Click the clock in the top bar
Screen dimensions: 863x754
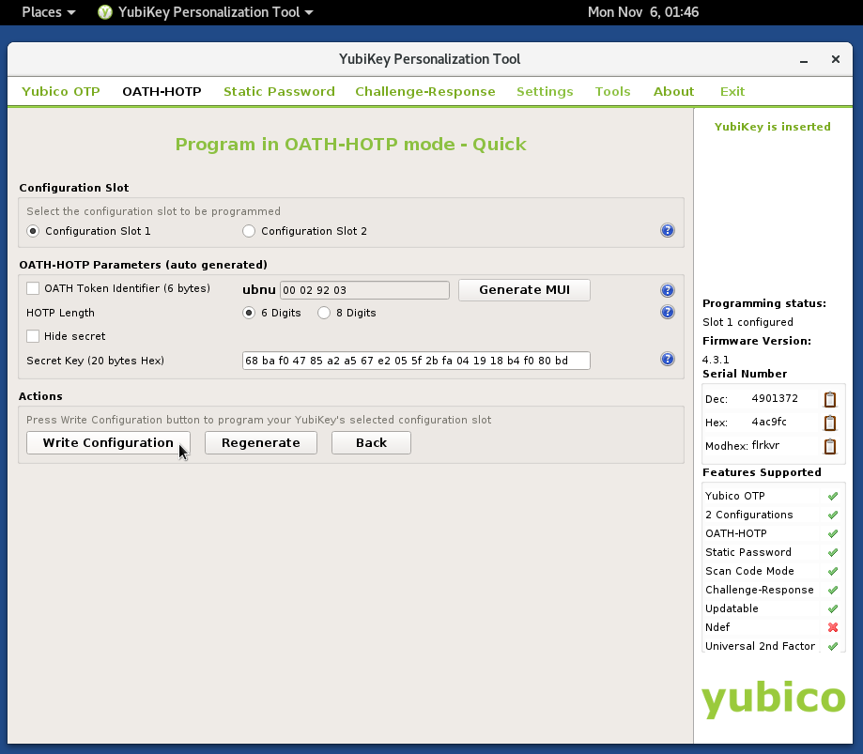(643, 12)
